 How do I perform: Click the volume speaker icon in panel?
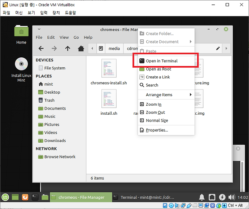pos(231,197)
